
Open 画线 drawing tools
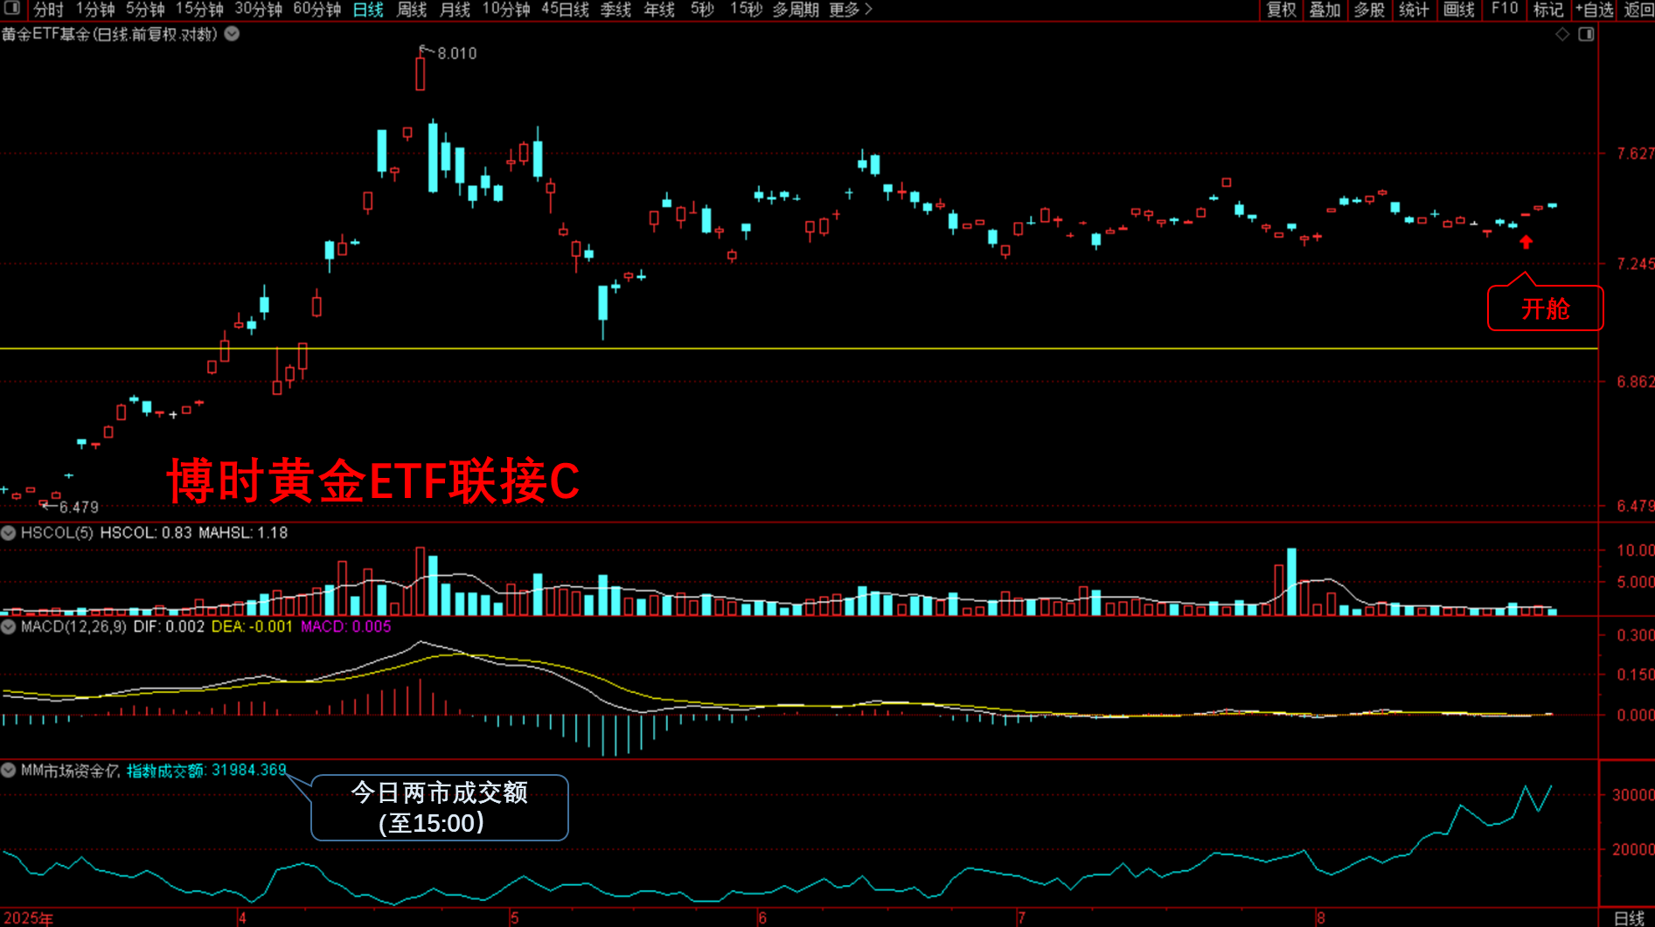coord(1458,10)
